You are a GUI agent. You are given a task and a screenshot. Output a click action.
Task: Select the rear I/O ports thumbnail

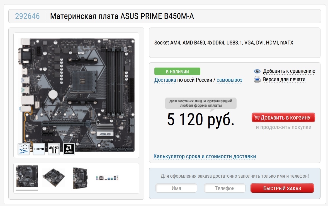107,178
